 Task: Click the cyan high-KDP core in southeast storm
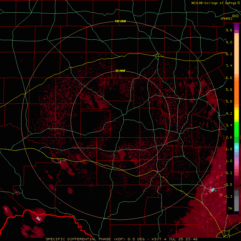pyautogui.click(x=213, y=190)
